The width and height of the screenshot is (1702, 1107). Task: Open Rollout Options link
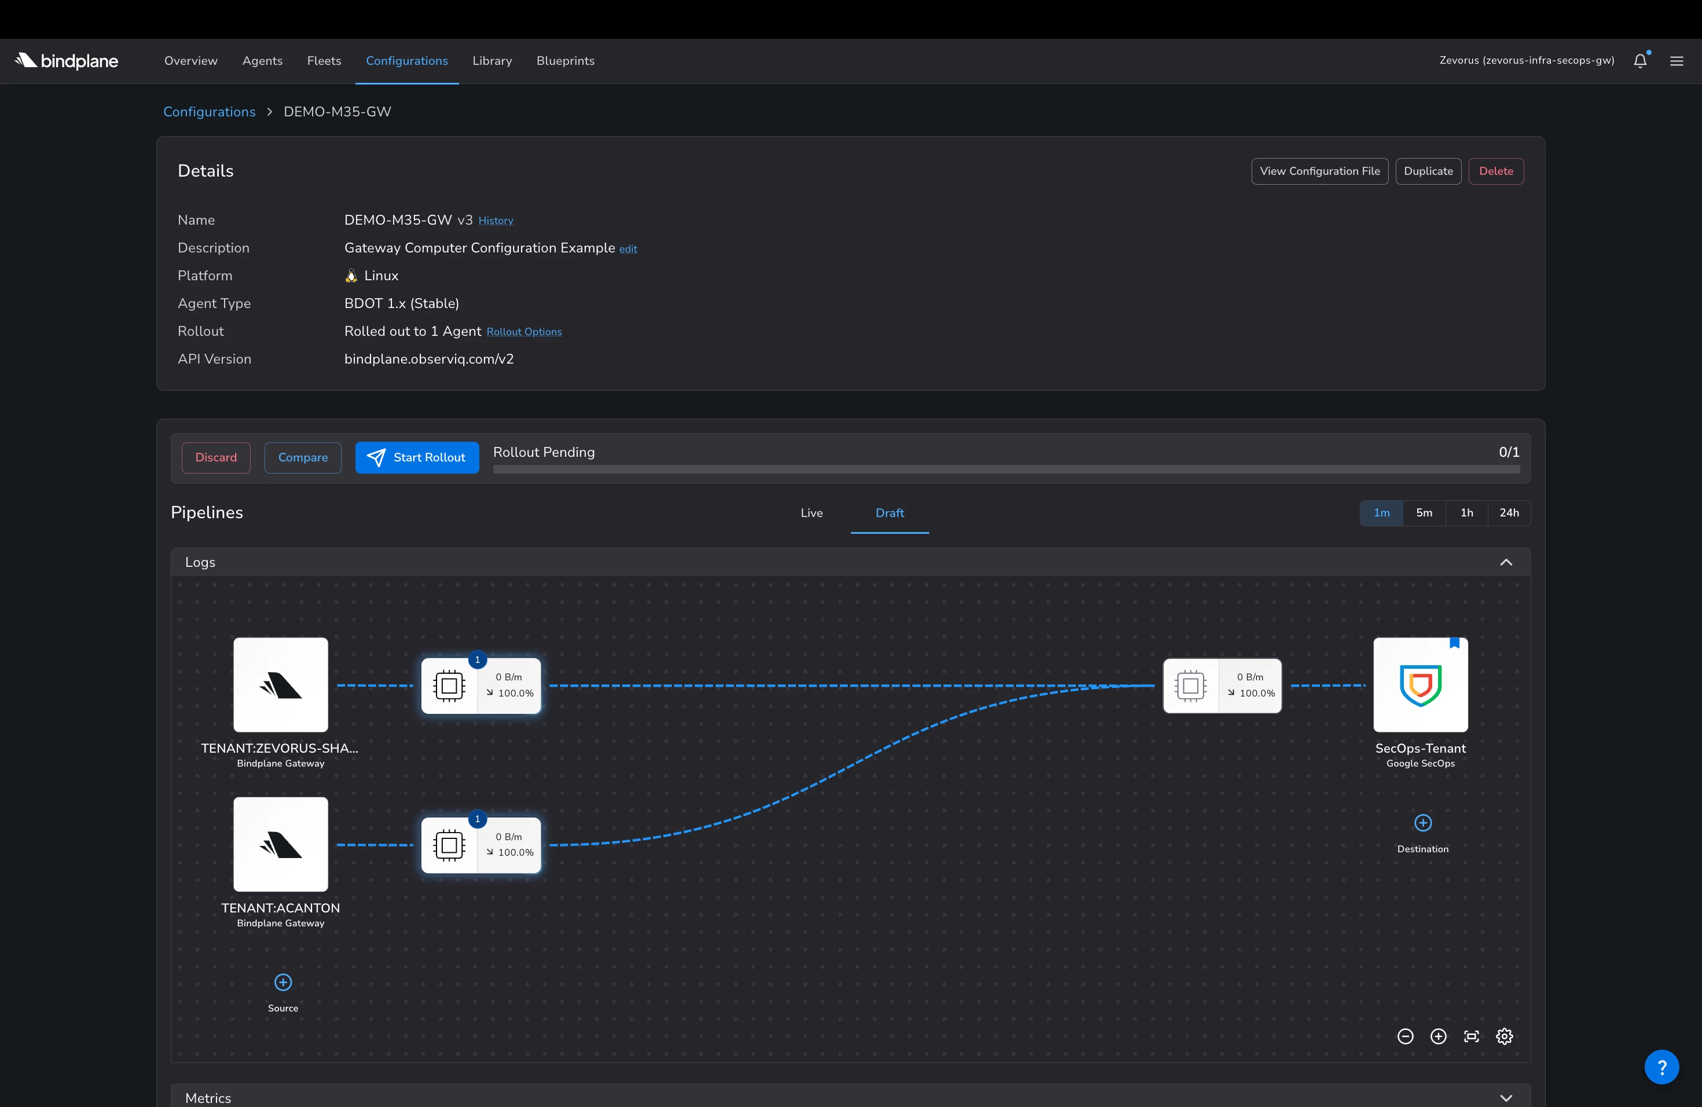pyautogui.click(x=523, y=332)
